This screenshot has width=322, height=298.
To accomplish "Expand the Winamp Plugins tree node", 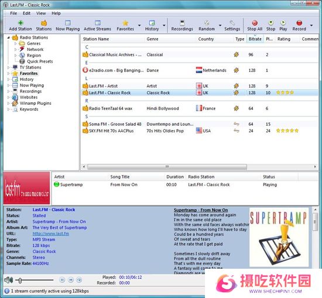I will (x=8, y=103).
